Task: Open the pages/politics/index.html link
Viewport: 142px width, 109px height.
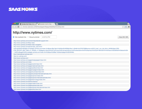Action: [x=28, y=68]
